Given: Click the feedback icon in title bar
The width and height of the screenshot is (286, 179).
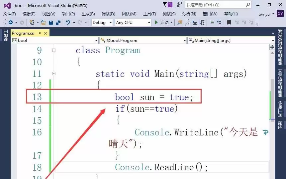Looking at the screenshot, I should tap(179, 5).
